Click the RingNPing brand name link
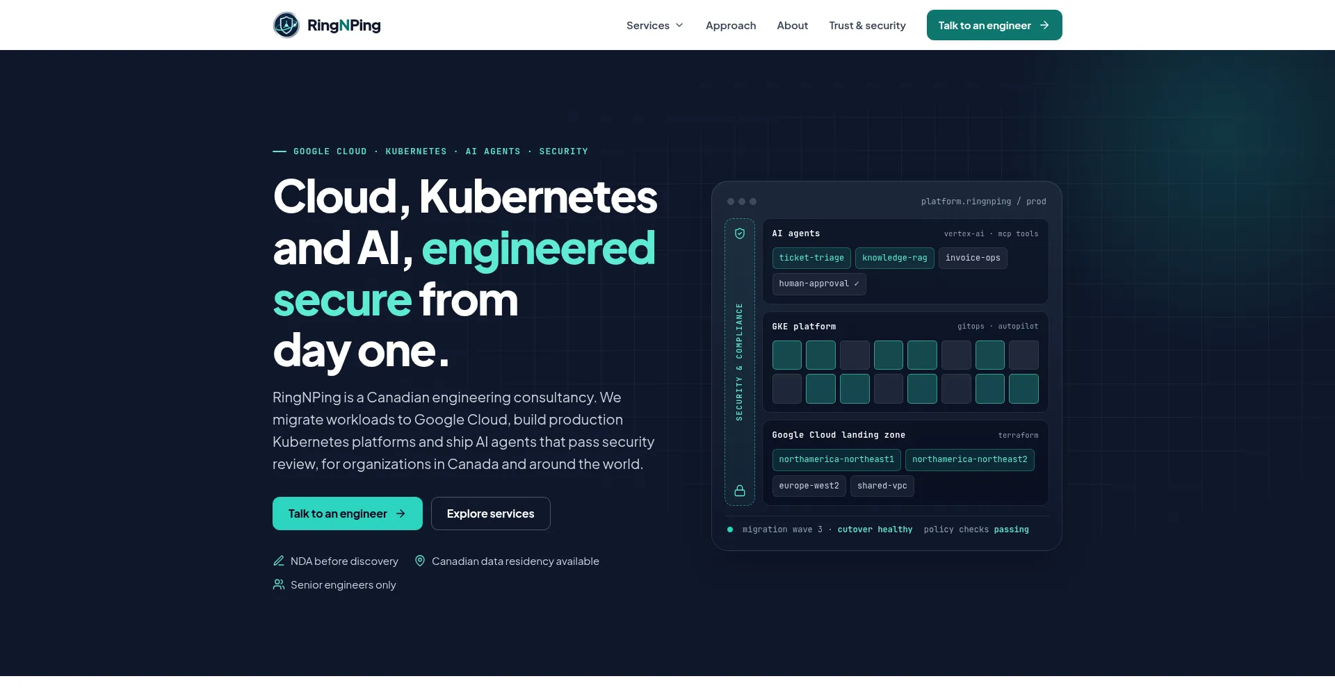The height and width of the screenshot is (690, 1335). coord(344,25)
